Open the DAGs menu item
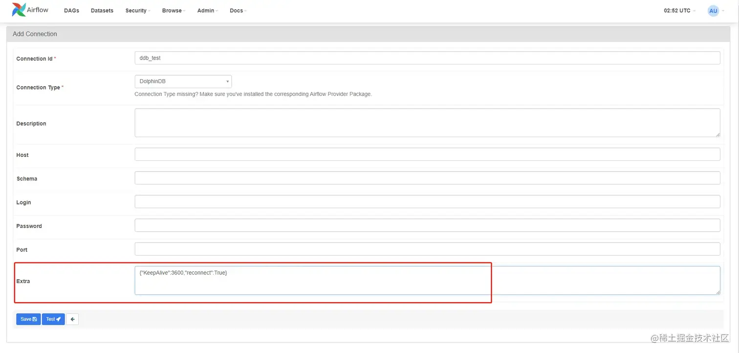The height and width of the screenshot is (353, 739). click(x=71, y=11)
